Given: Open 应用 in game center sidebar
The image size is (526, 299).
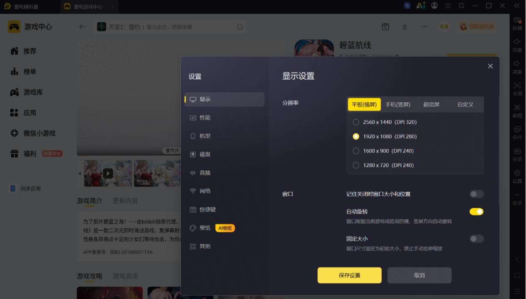Looking at the screenshot, I should [x=30, y=113].
